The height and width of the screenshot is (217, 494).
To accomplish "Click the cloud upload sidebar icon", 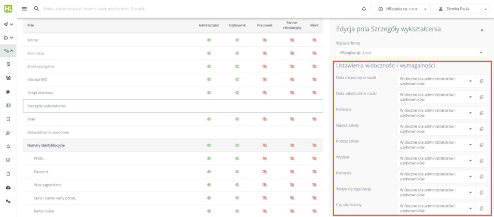I will click(x=8, y=187).
